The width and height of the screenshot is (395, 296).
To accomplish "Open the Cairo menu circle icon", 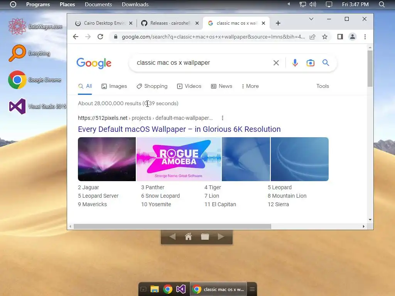I will click(13, 4).
